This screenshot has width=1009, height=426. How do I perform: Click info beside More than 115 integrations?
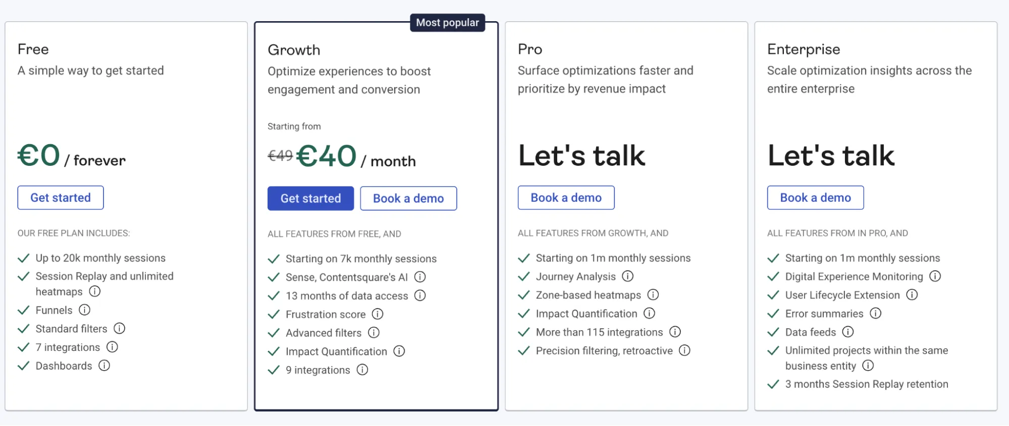coord(675,332)
